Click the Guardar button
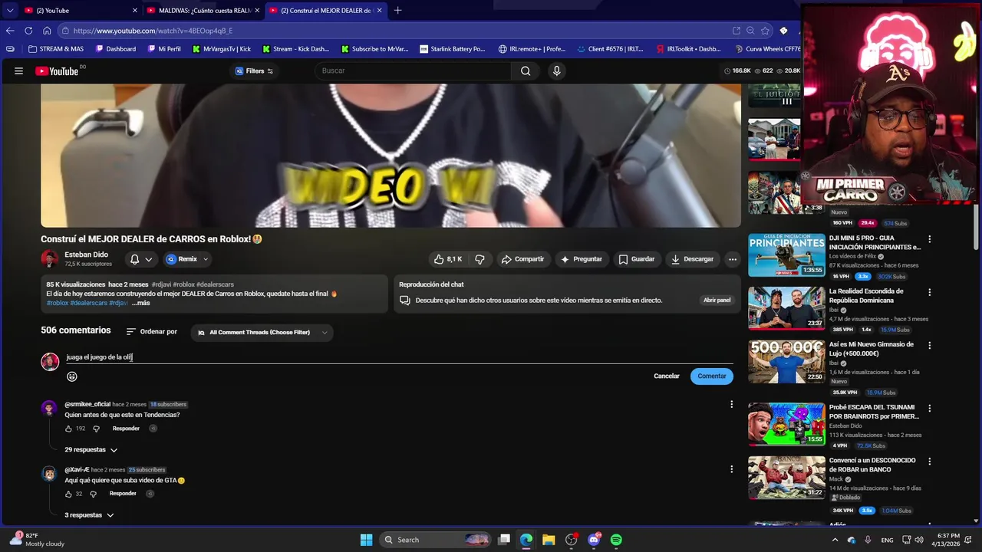The height and width of the screenshot is (552, 982). (637, 259)
